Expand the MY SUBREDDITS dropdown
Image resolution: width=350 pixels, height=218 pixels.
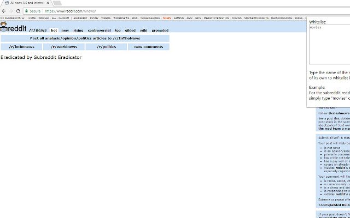point(12,18)
